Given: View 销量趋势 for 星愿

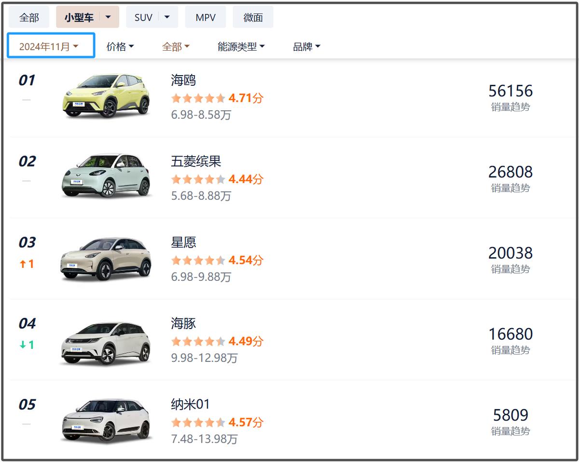Looking at the screenshot, I should [x=510, y=269].
